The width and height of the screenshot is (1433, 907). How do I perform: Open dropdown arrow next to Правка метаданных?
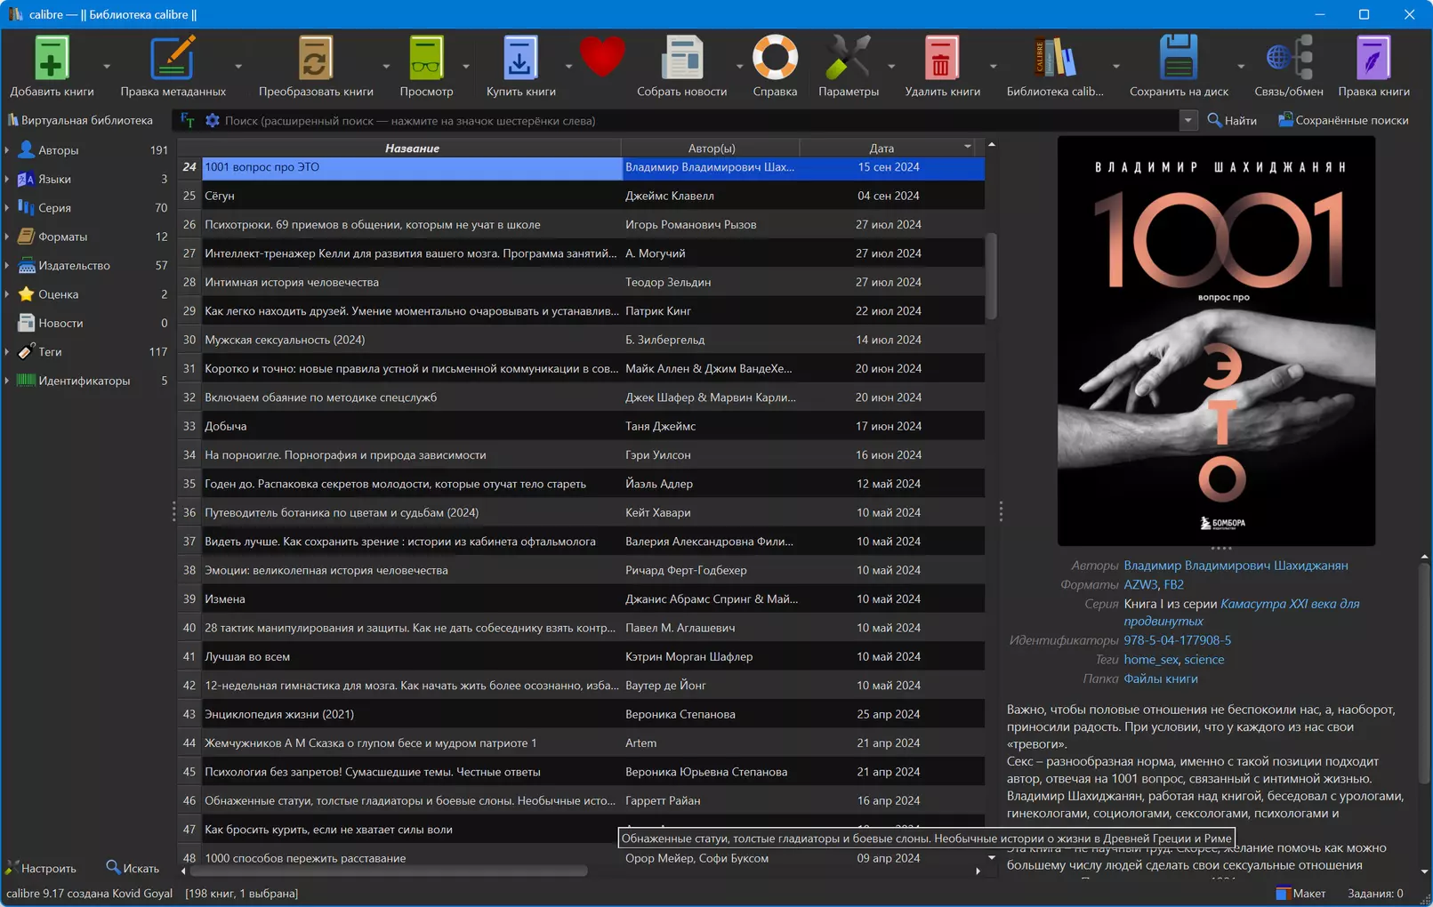click(238, 67)
